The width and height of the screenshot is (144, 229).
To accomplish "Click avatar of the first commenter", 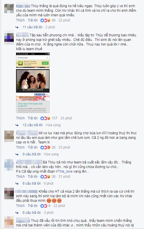I will (9, 9).
